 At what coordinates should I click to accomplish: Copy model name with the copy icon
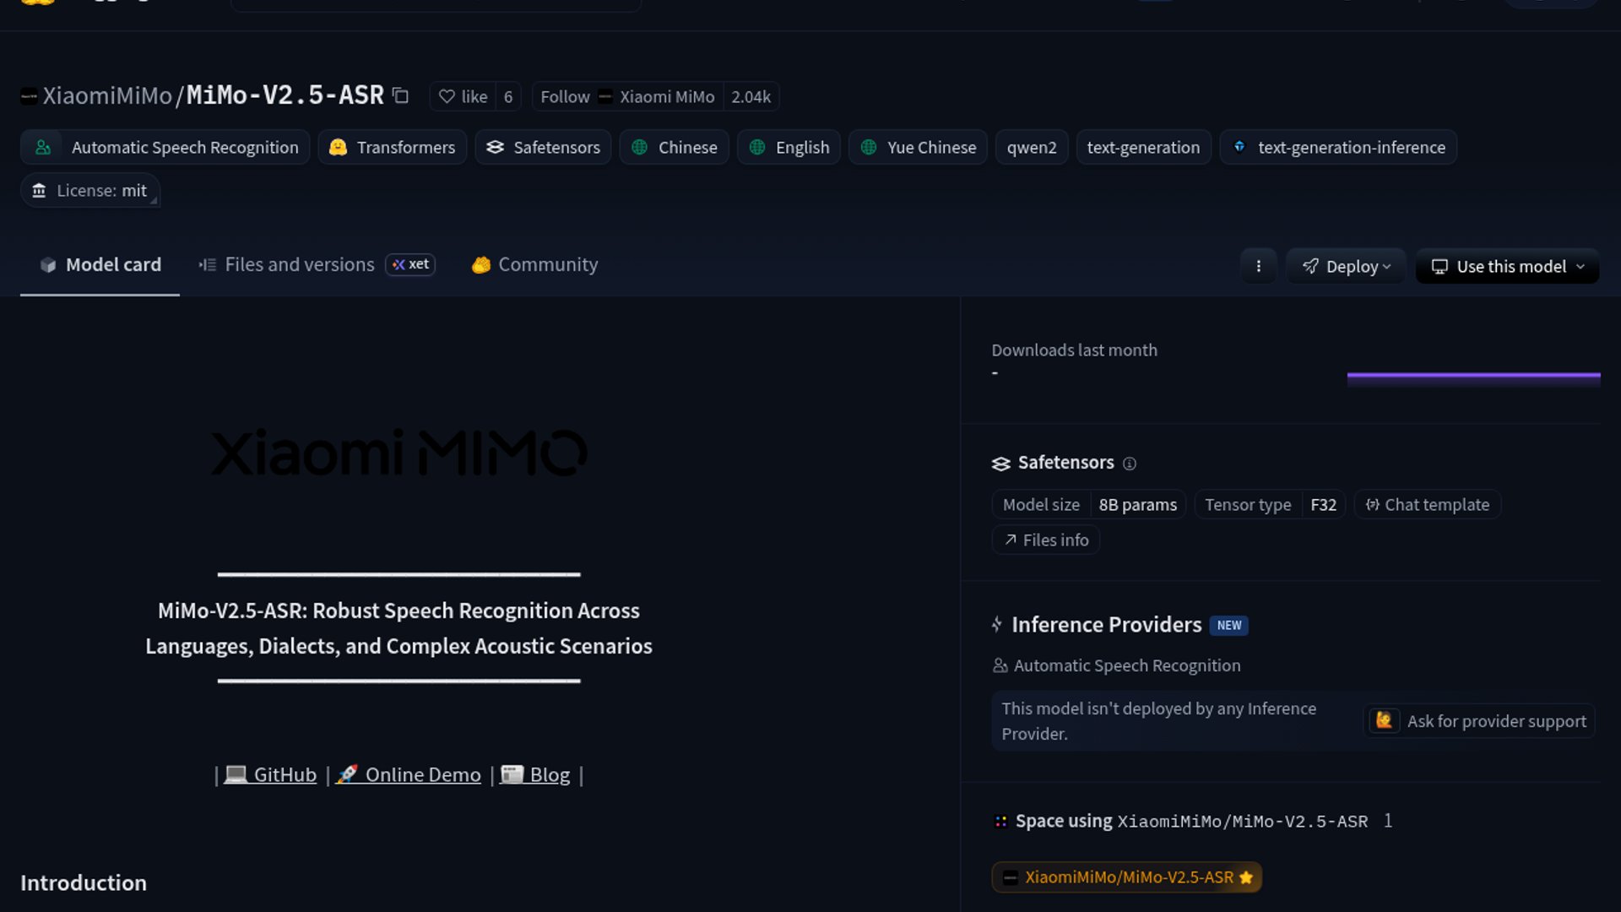click(x=401, y=96)
